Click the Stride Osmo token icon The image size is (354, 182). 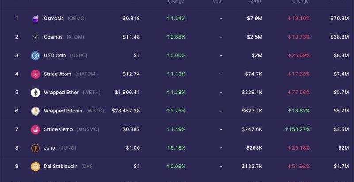pos(35,130)
